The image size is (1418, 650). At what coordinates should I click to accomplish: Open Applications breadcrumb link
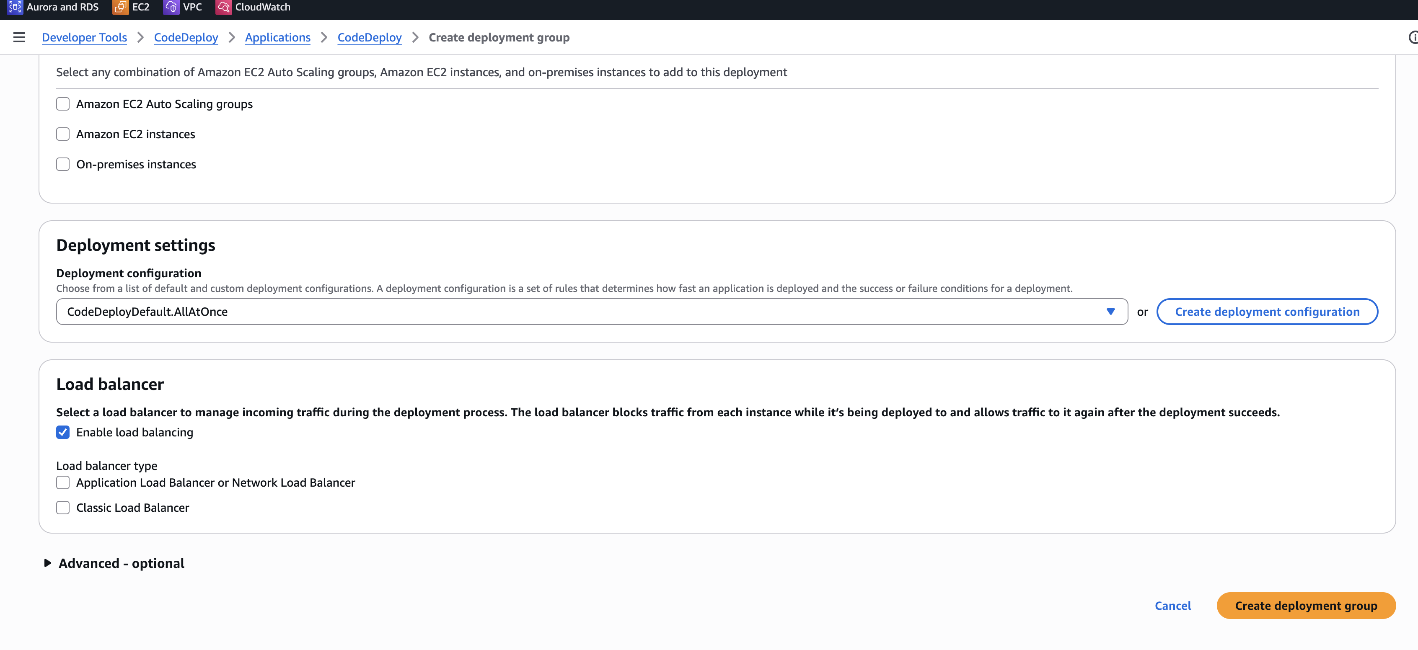(277, 37)
